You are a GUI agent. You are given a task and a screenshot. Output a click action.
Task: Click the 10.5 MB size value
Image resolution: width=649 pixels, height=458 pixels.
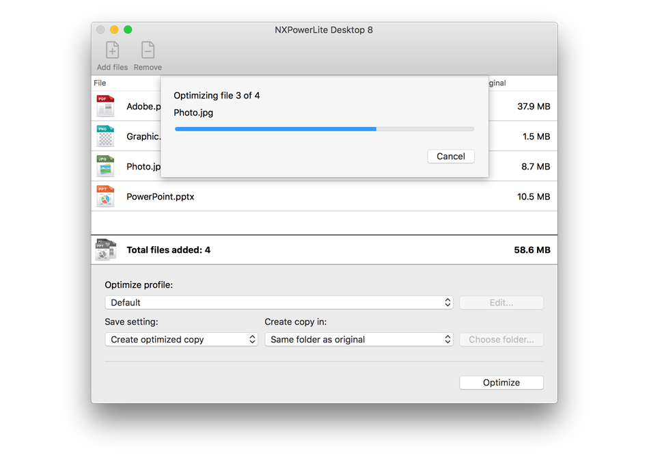click(x=534, y=197)
